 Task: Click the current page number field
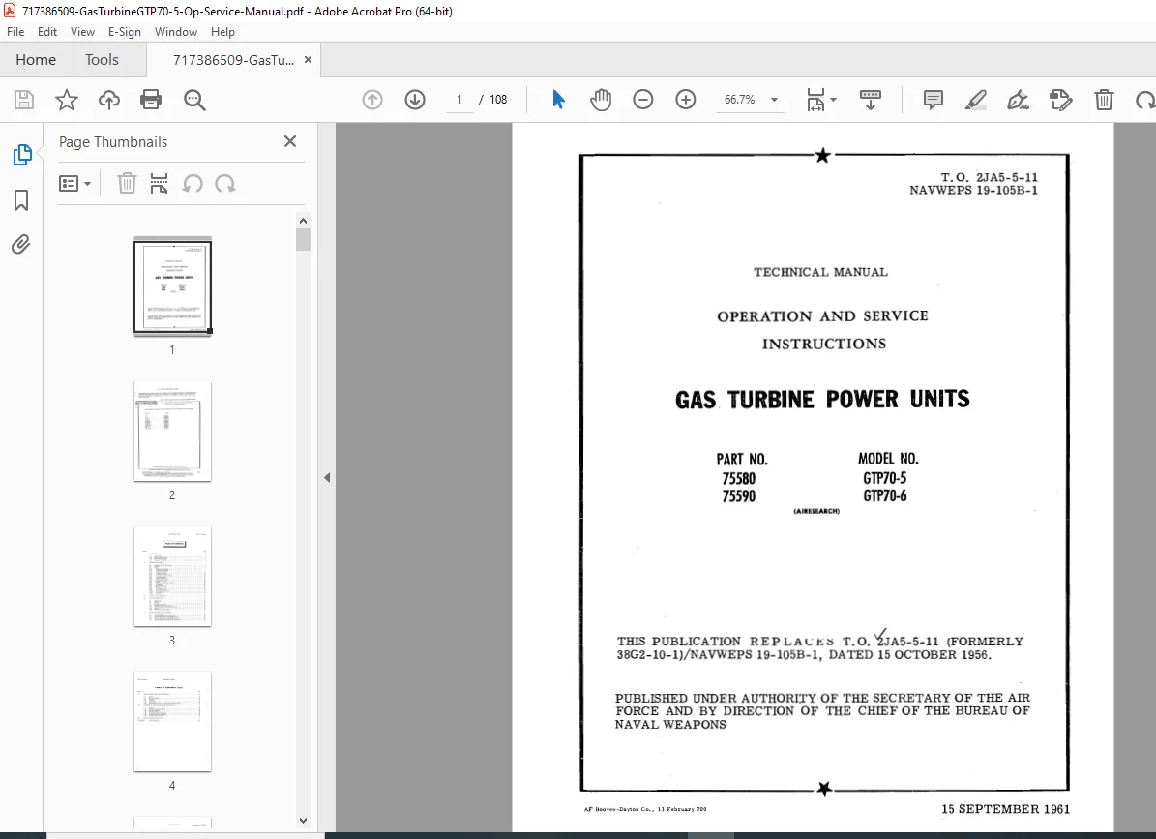(x=459, y=100)
